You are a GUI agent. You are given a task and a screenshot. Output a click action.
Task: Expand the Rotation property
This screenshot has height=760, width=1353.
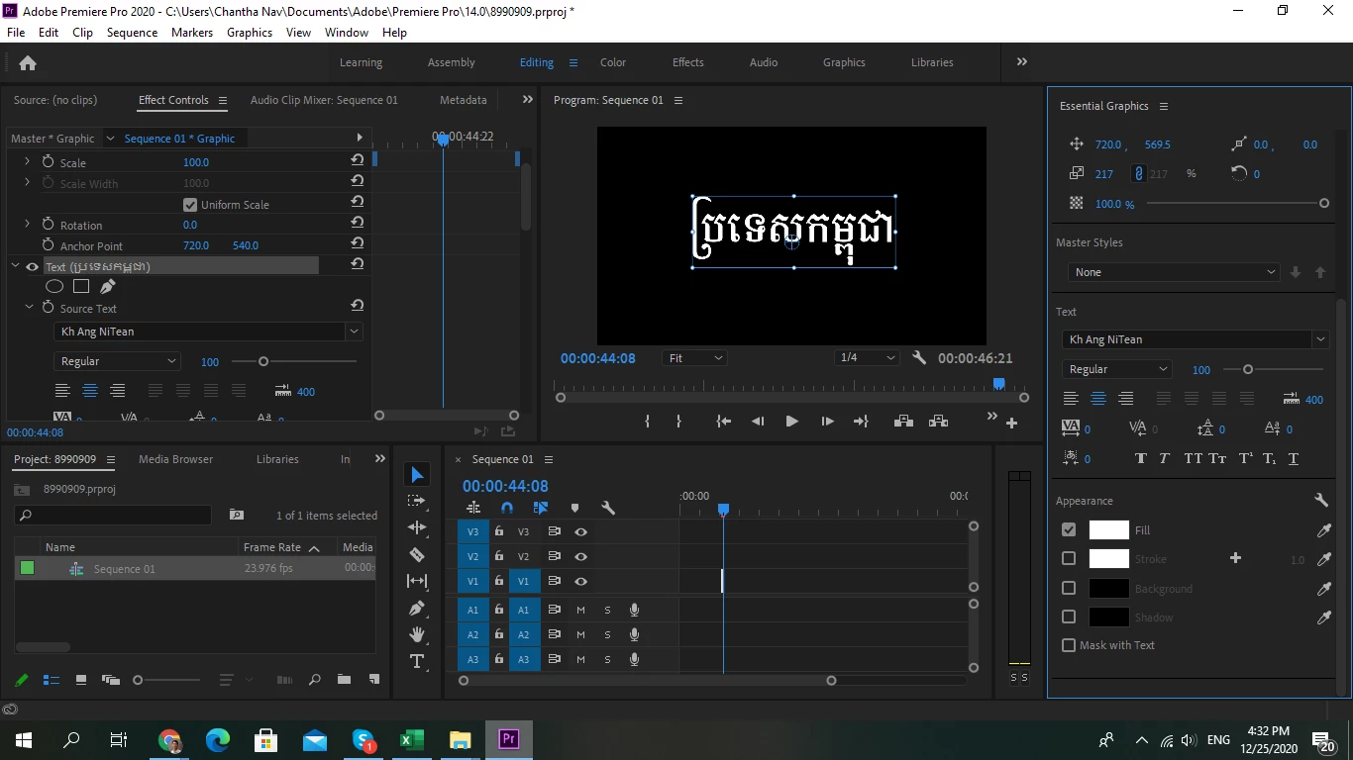point(27,225)
